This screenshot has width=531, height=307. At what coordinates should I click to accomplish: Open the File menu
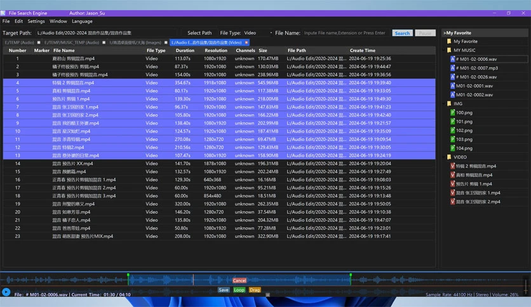pos(6,22)
